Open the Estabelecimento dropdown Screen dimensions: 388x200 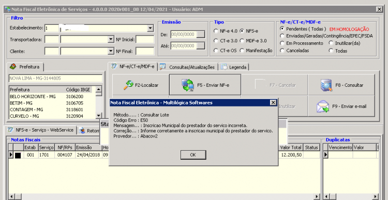(x=150, y=28)
